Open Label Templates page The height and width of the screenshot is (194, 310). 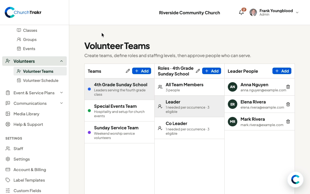tap(29, 180)
